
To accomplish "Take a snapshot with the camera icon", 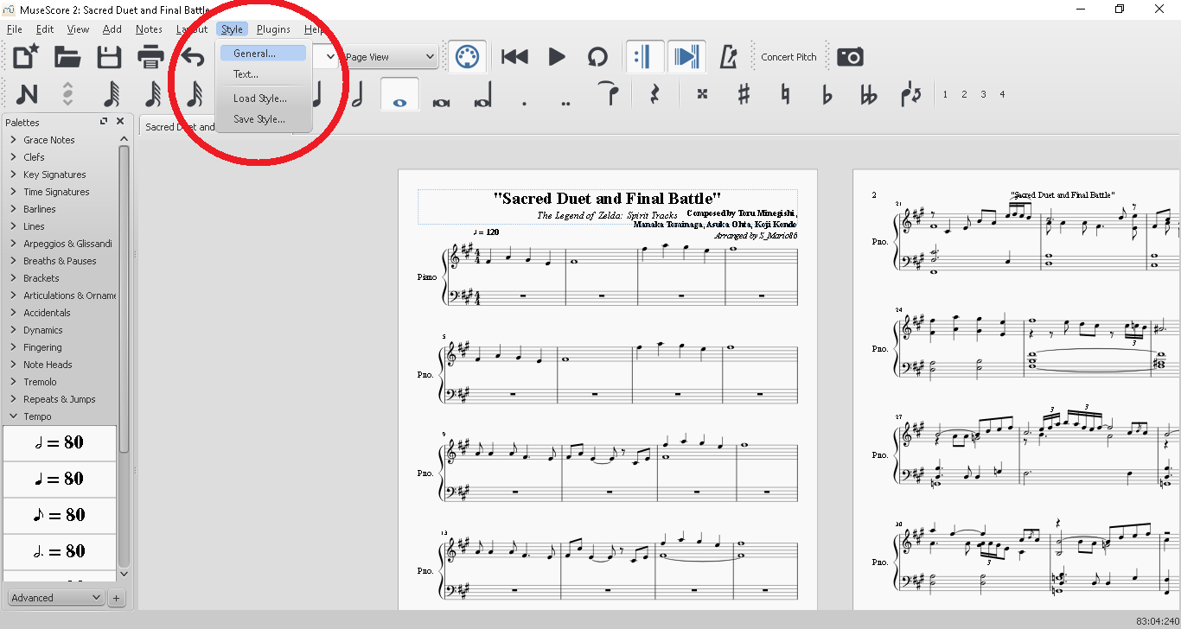I will click(x=850, y=57).
